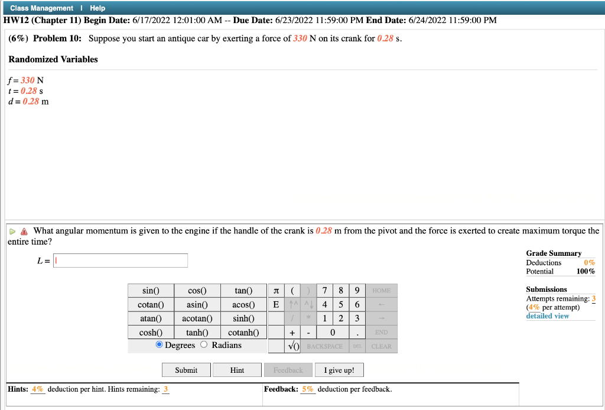
Task: Select the Degrees radio button
Action: [x=158, y=345]
